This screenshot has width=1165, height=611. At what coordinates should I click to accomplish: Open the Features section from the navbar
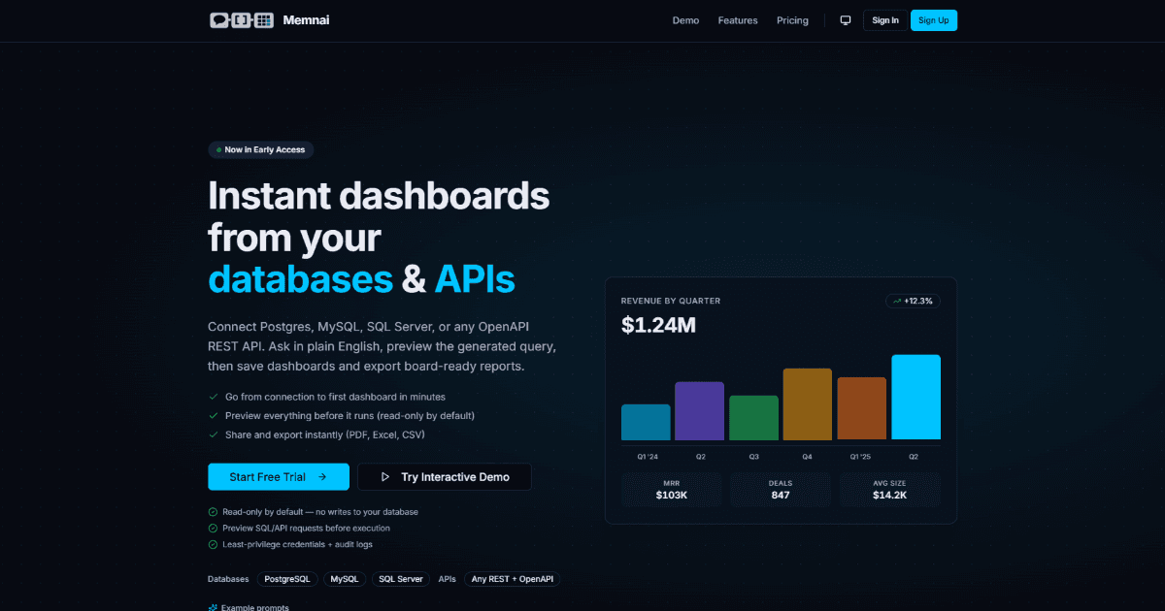coord(738,19)
